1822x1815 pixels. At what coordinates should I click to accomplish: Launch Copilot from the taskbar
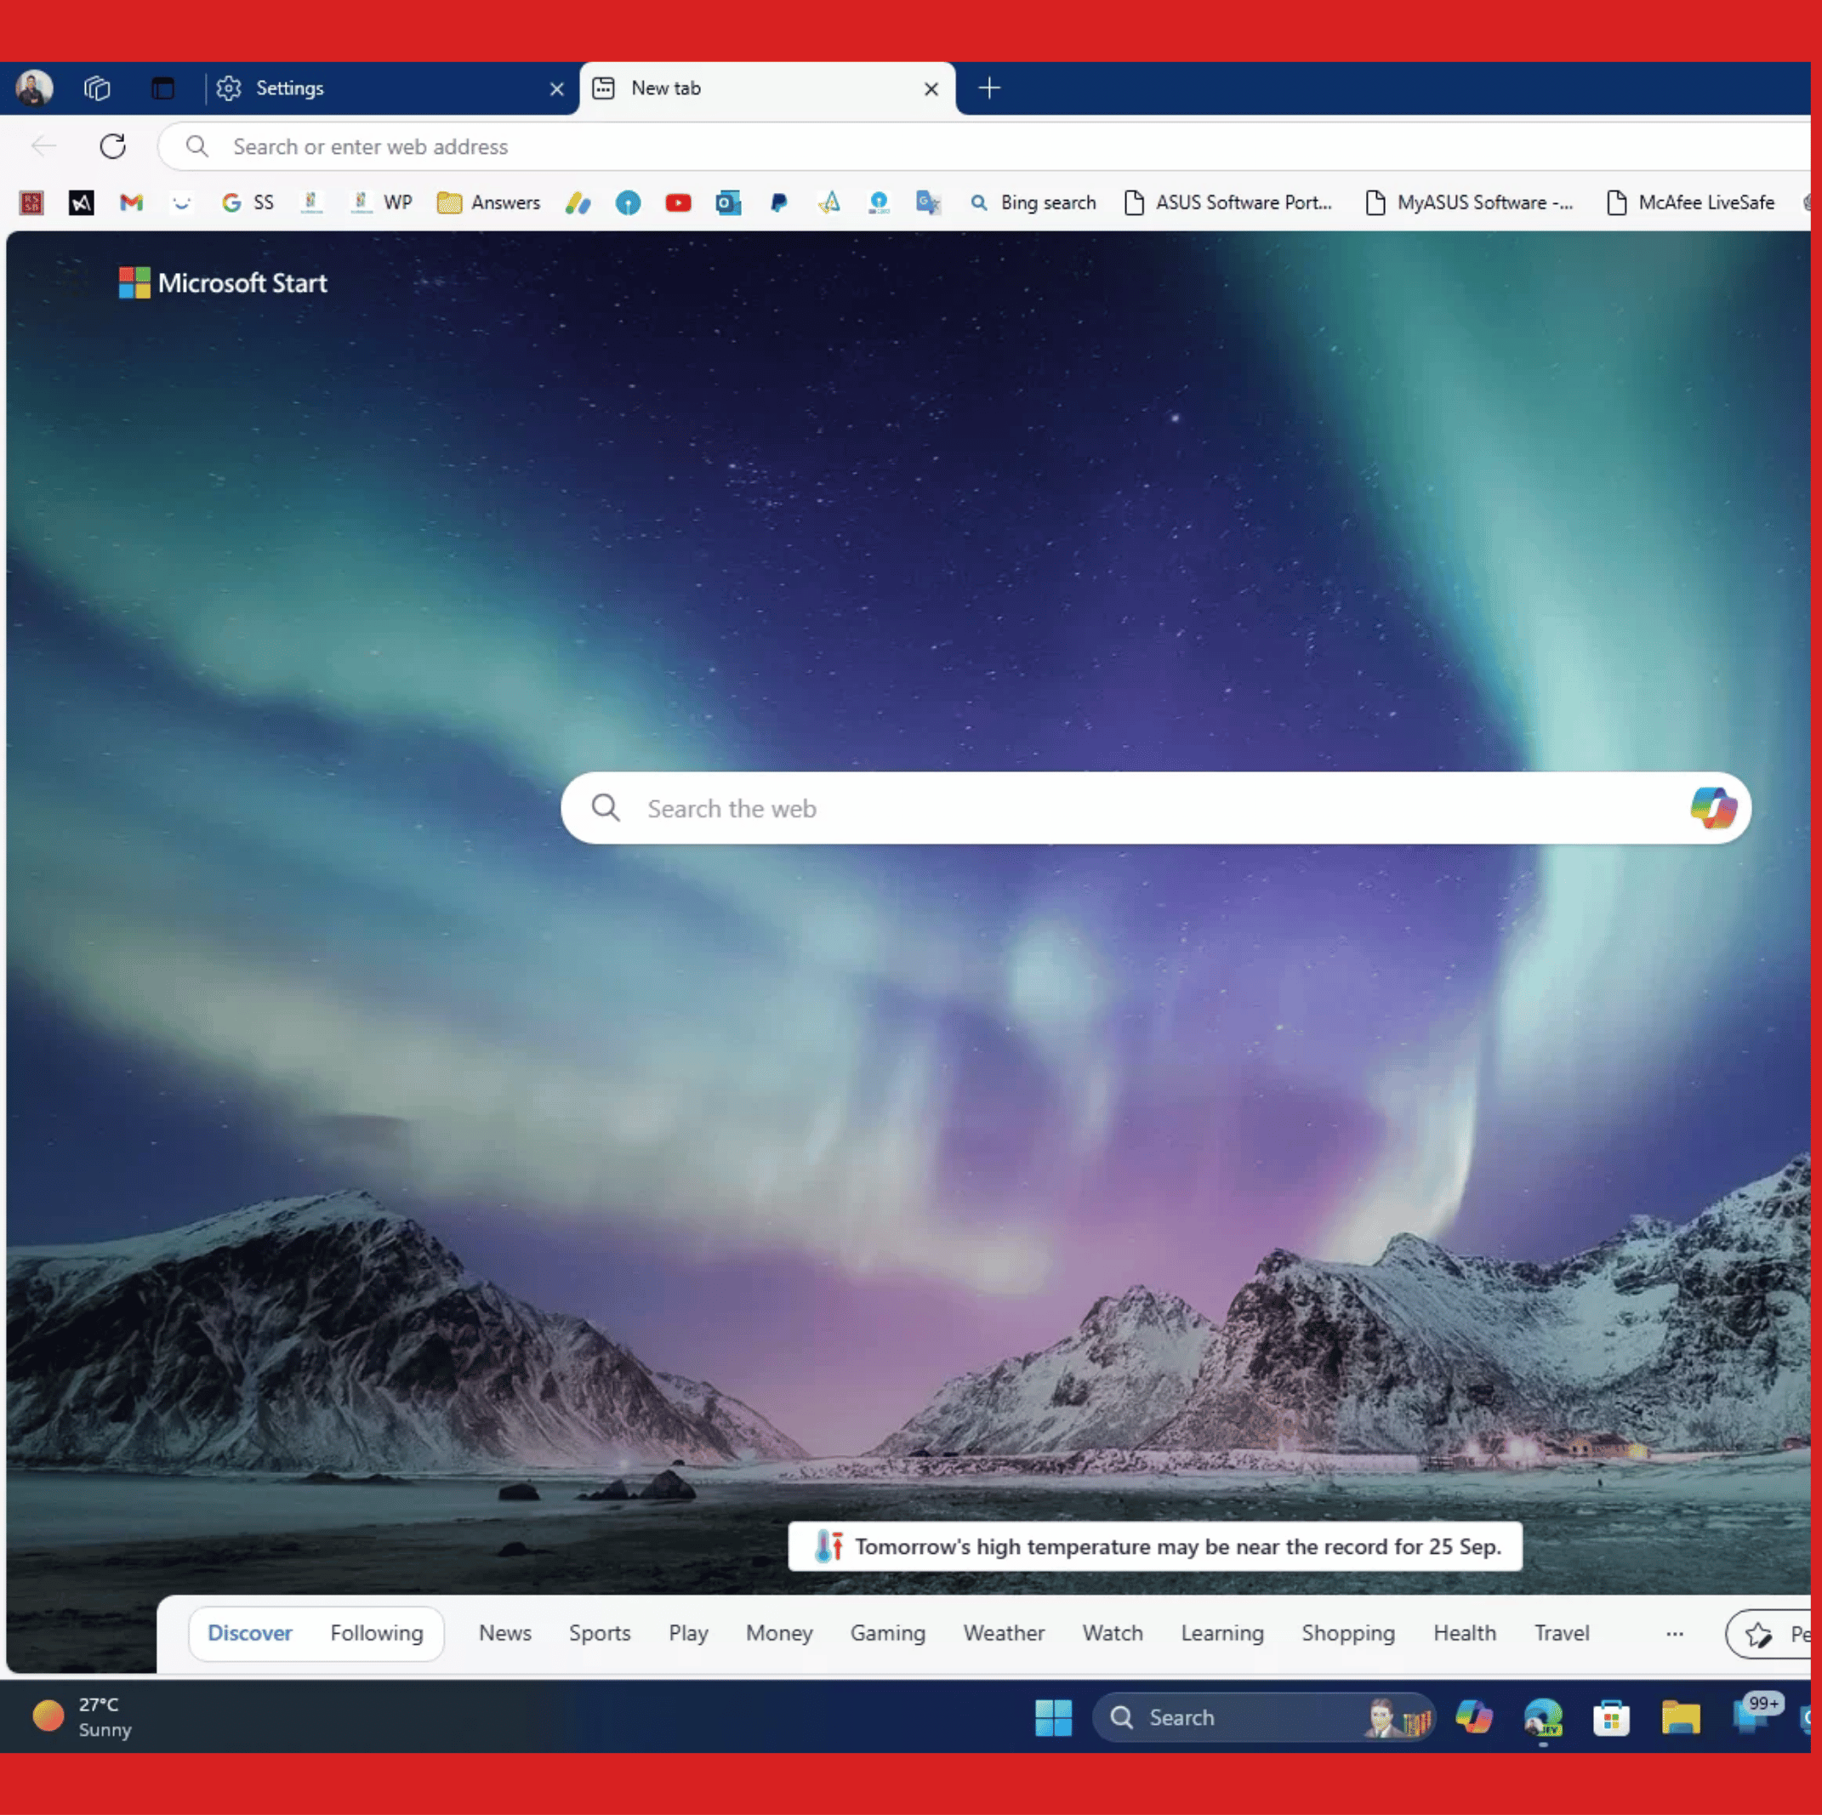[1474, 1718]
